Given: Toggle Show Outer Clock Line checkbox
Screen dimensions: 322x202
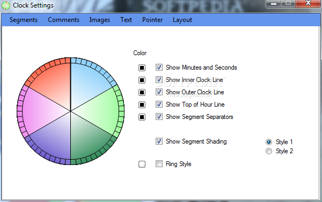Looking at the screenshot, I should (159, 92).
